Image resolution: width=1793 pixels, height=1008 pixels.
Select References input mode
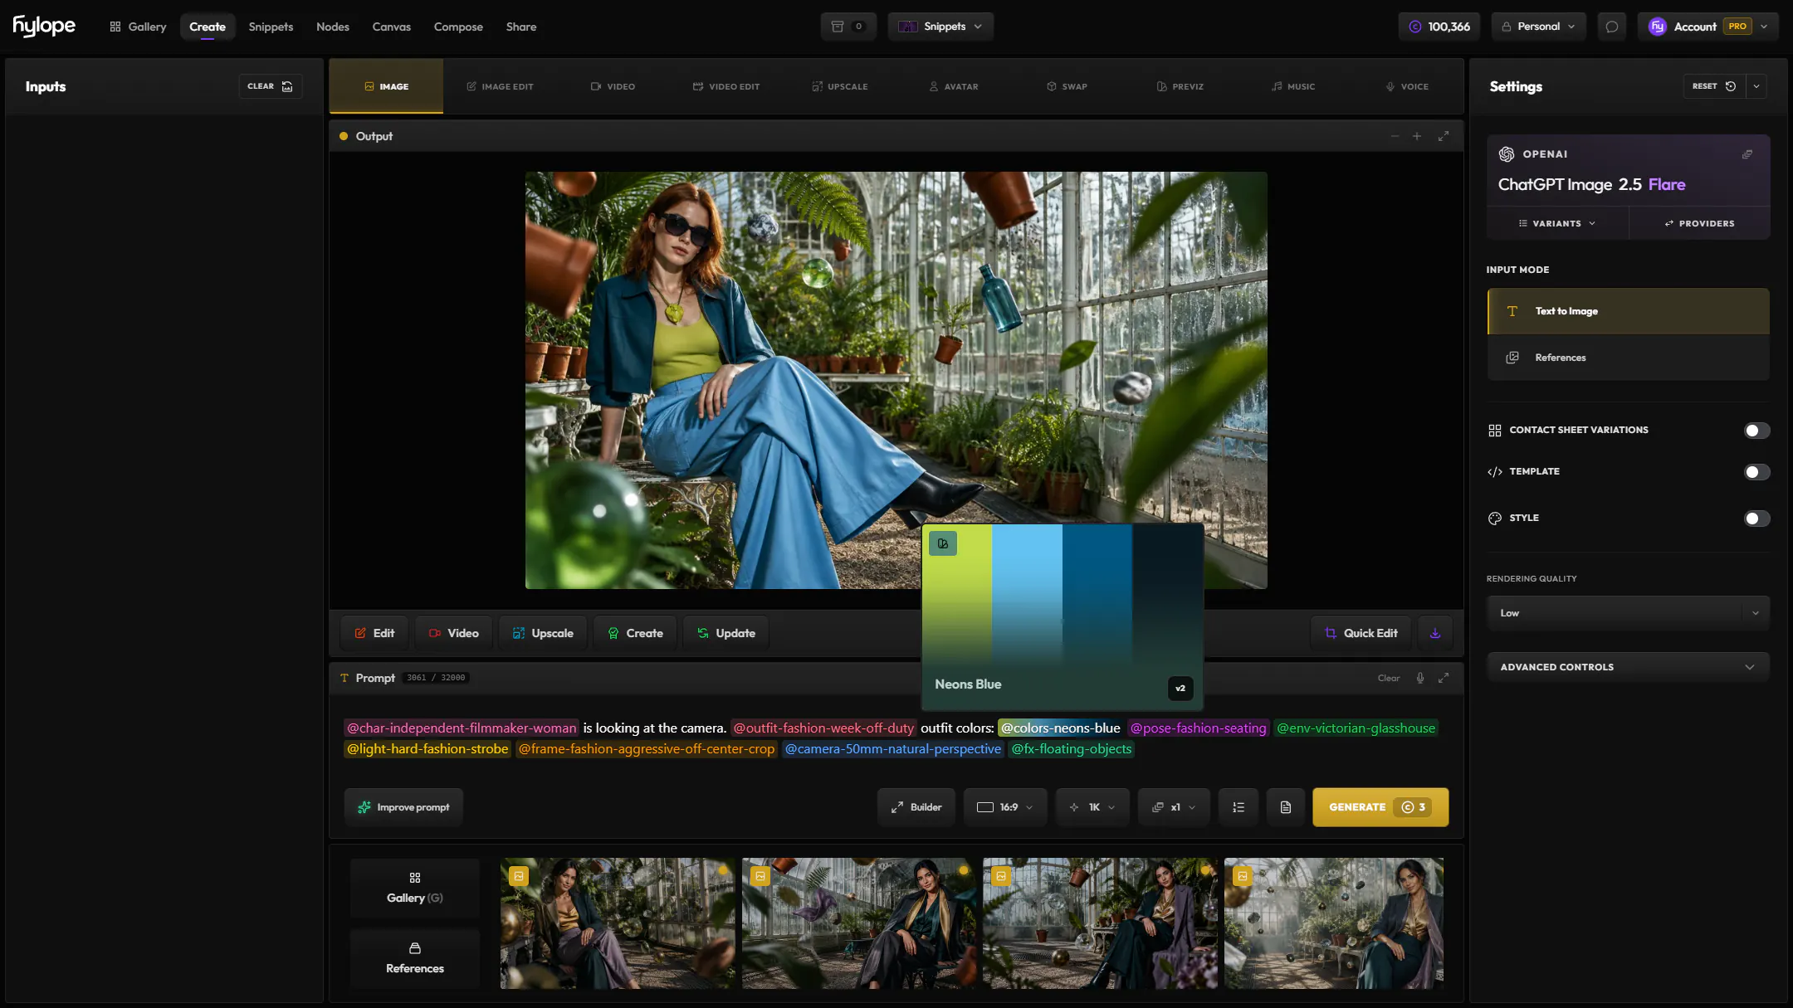pyautogui.click(x=1628, y=358)
